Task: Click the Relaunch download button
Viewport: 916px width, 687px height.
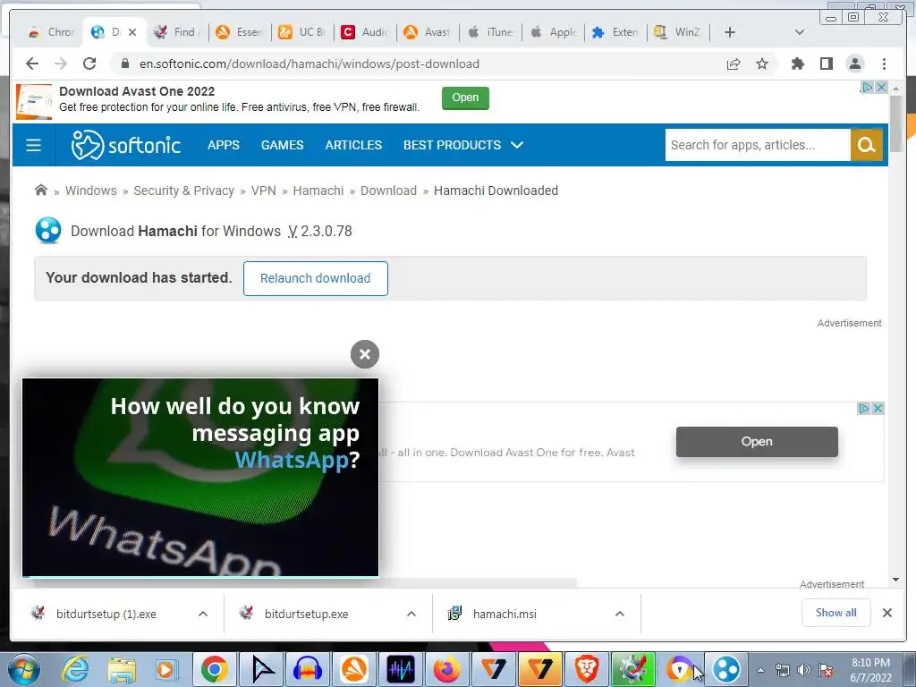Action: click(x=316, y=278)
